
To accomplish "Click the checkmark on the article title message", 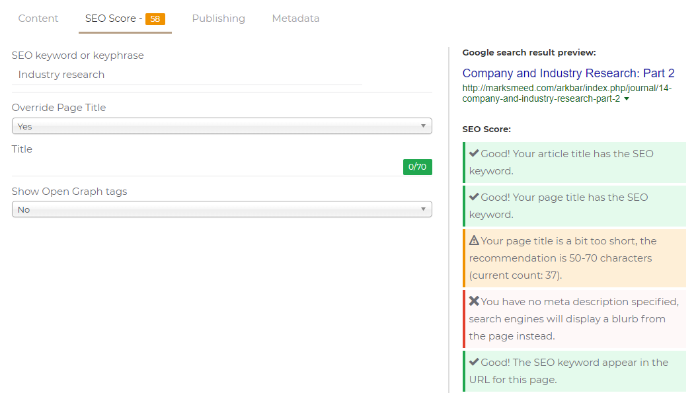I will (474, 153).
